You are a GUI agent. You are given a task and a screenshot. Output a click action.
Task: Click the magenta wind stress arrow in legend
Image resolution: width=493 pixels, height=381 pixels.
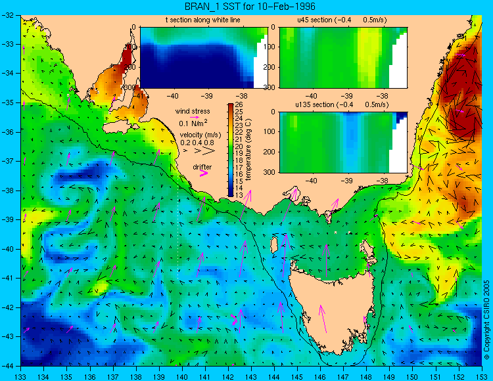coord(195,117)
